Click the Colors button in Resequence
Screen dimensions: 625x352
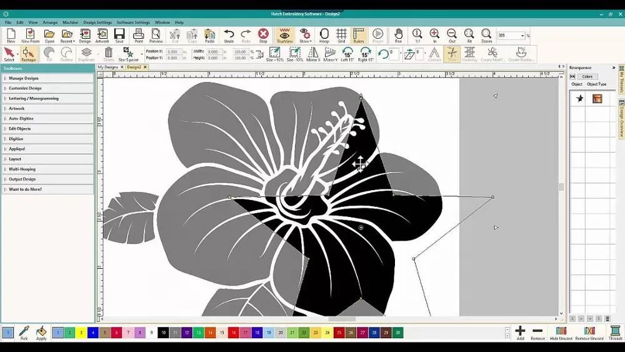pyautogui.click(x=587, y=76)
